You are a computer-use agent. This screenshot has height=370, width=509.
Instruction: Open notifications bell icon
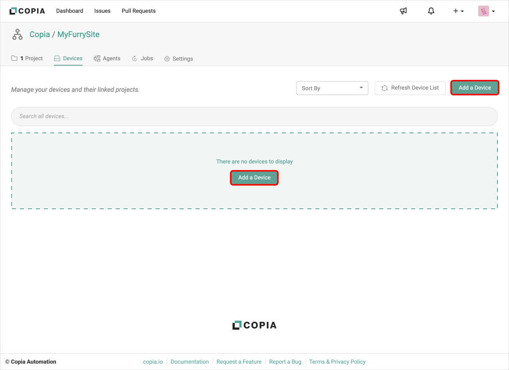pos(431,11)
